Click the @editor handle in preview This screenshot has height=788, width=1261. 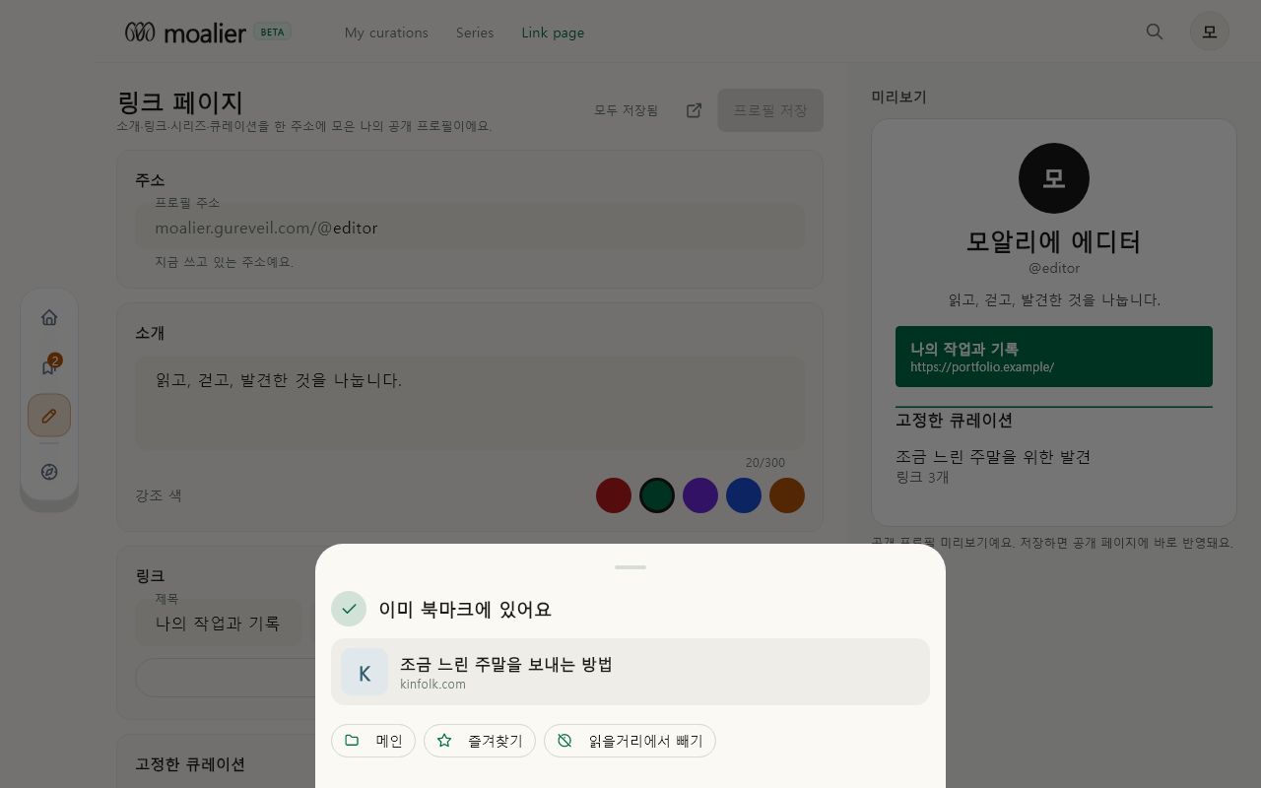click(x=1054, y=268)
